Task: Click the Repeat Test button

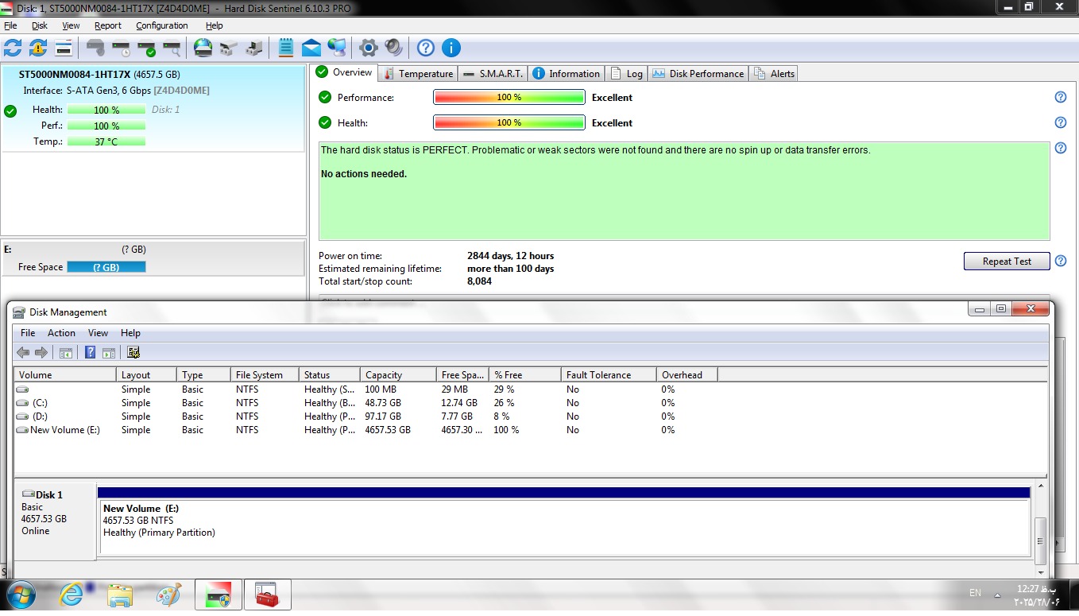Action: (1007, 262)
